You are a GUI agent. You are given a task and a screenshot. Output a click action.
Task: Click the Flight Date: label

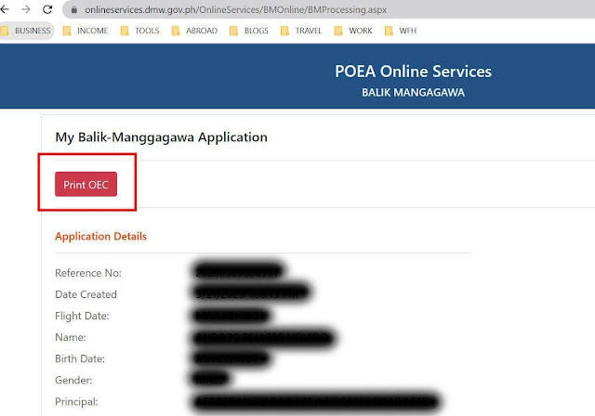[82, 316]
